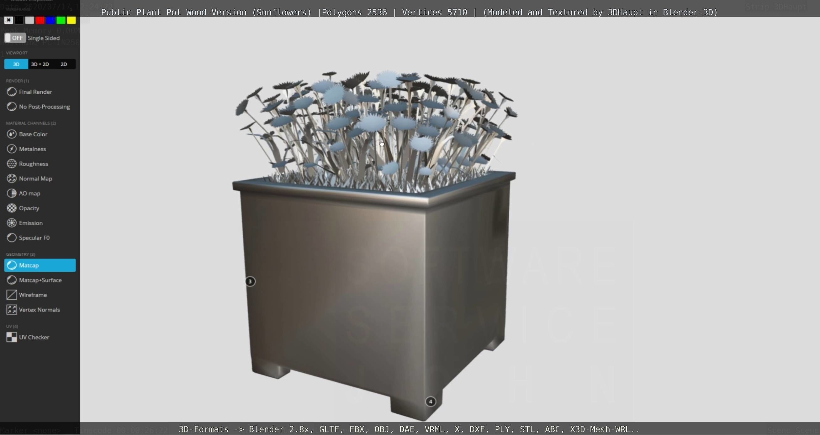Pick the yellow wireframe color swatch
This screenshot has width=820, height=435.
[71, 20]
